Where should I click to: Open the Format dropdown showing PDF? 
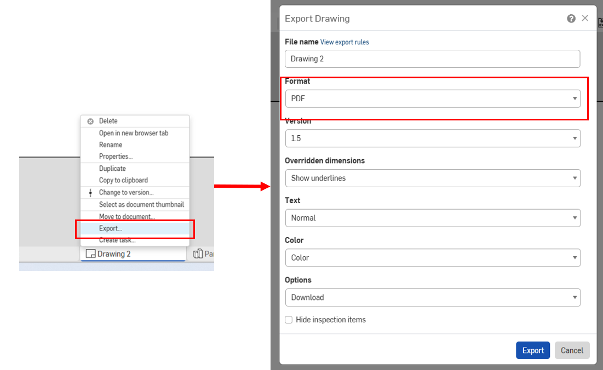[432, 99]
